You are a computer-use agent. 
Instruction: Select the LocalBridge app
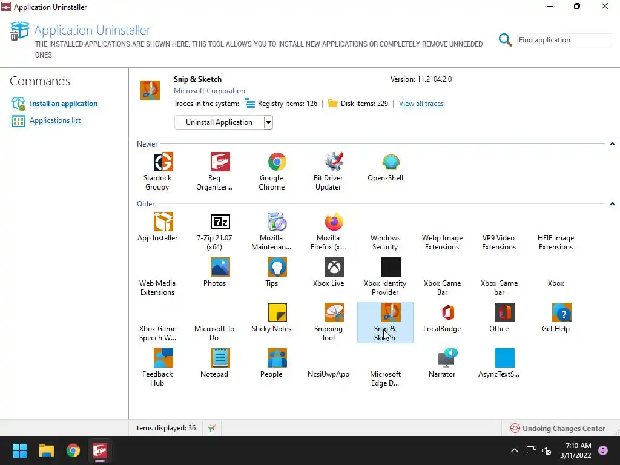coord(442,317)
